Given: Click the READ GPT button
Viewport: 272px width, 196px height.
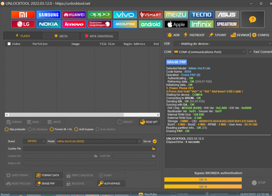Looking at the screenshot, I should pyautogui.click(x=149, y=122).
